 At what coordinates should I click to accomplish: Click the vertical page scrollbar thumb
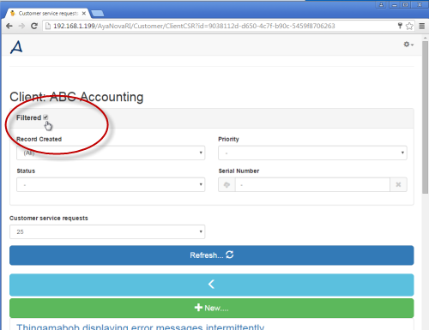coord(426,117)
